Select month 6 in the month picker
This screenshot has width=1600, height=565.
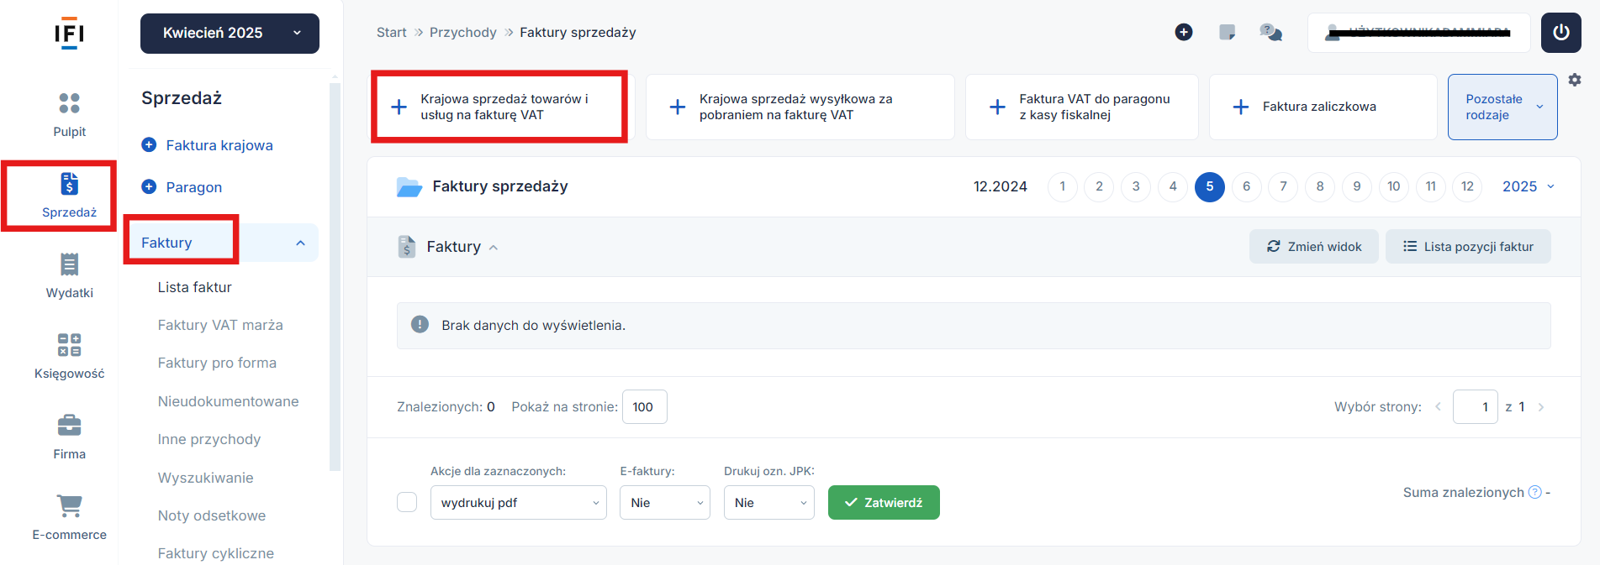[x=1247, y=186]
